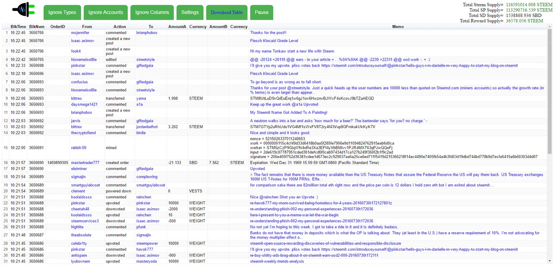Viewport: 555px width, 268px height.
Task: Click the plug logo icon
Action: 23,10
